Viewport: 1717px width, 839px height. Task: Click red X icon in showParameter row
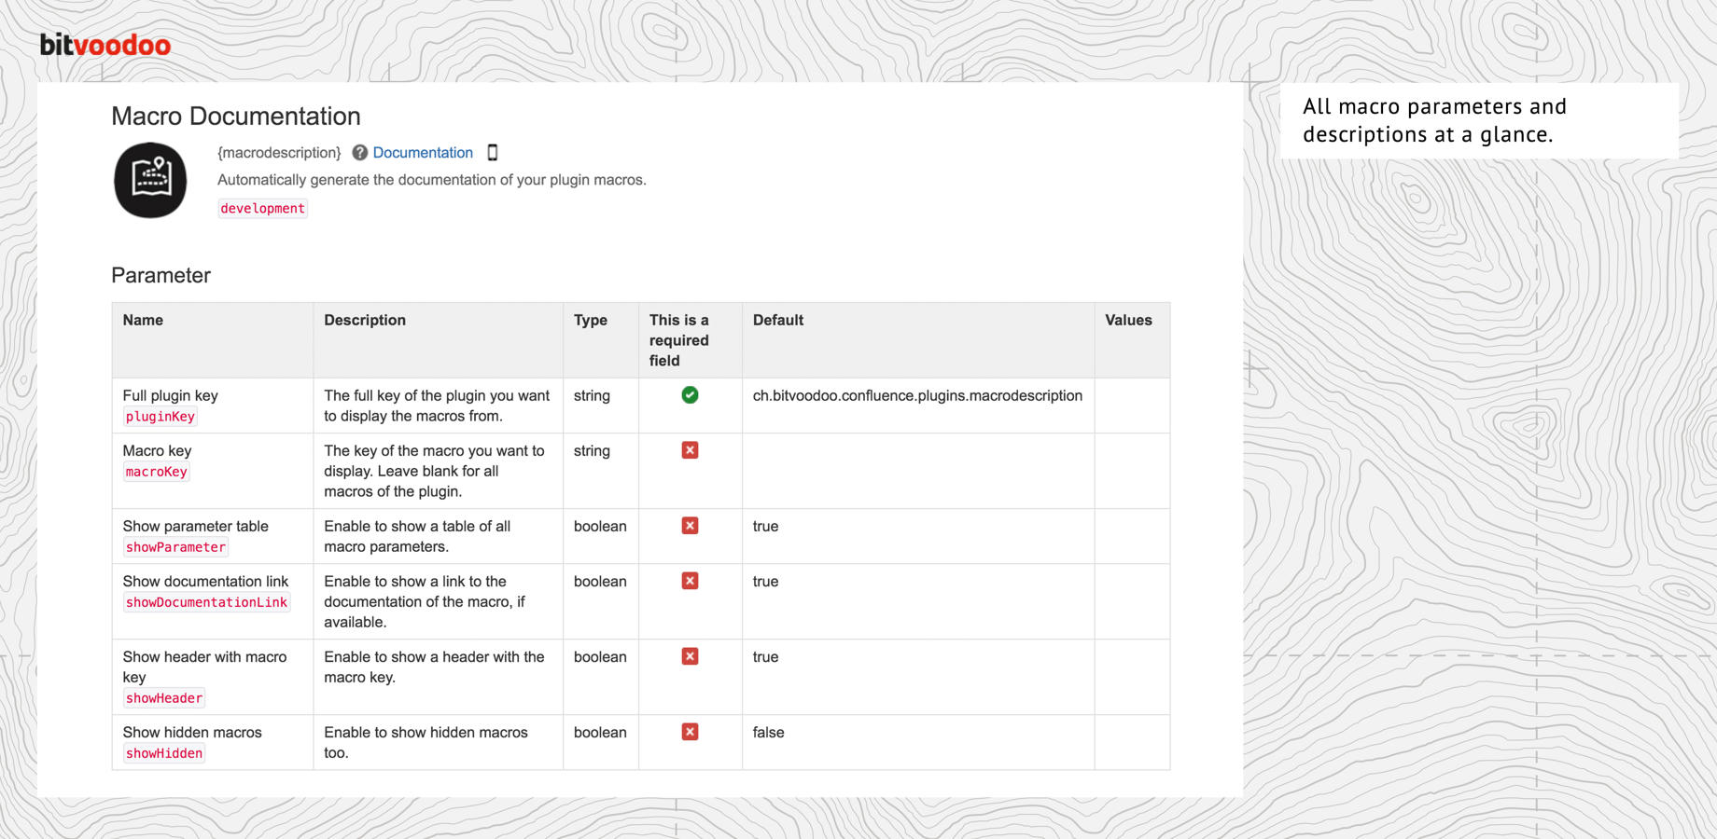(690, 526)
